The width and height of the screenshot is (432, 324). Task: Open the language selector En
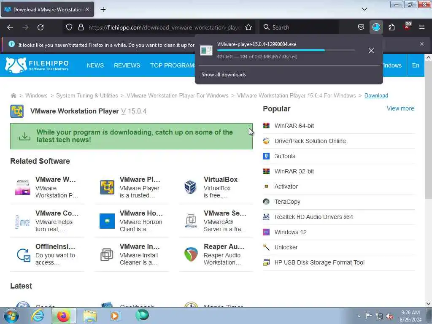[x=416, y=65]
